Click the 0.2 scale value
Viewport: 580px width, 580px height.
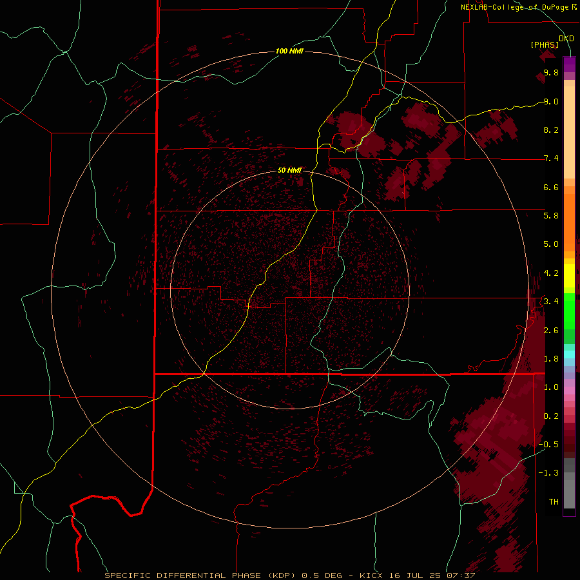pyautogui.click(x=551, y=416)
